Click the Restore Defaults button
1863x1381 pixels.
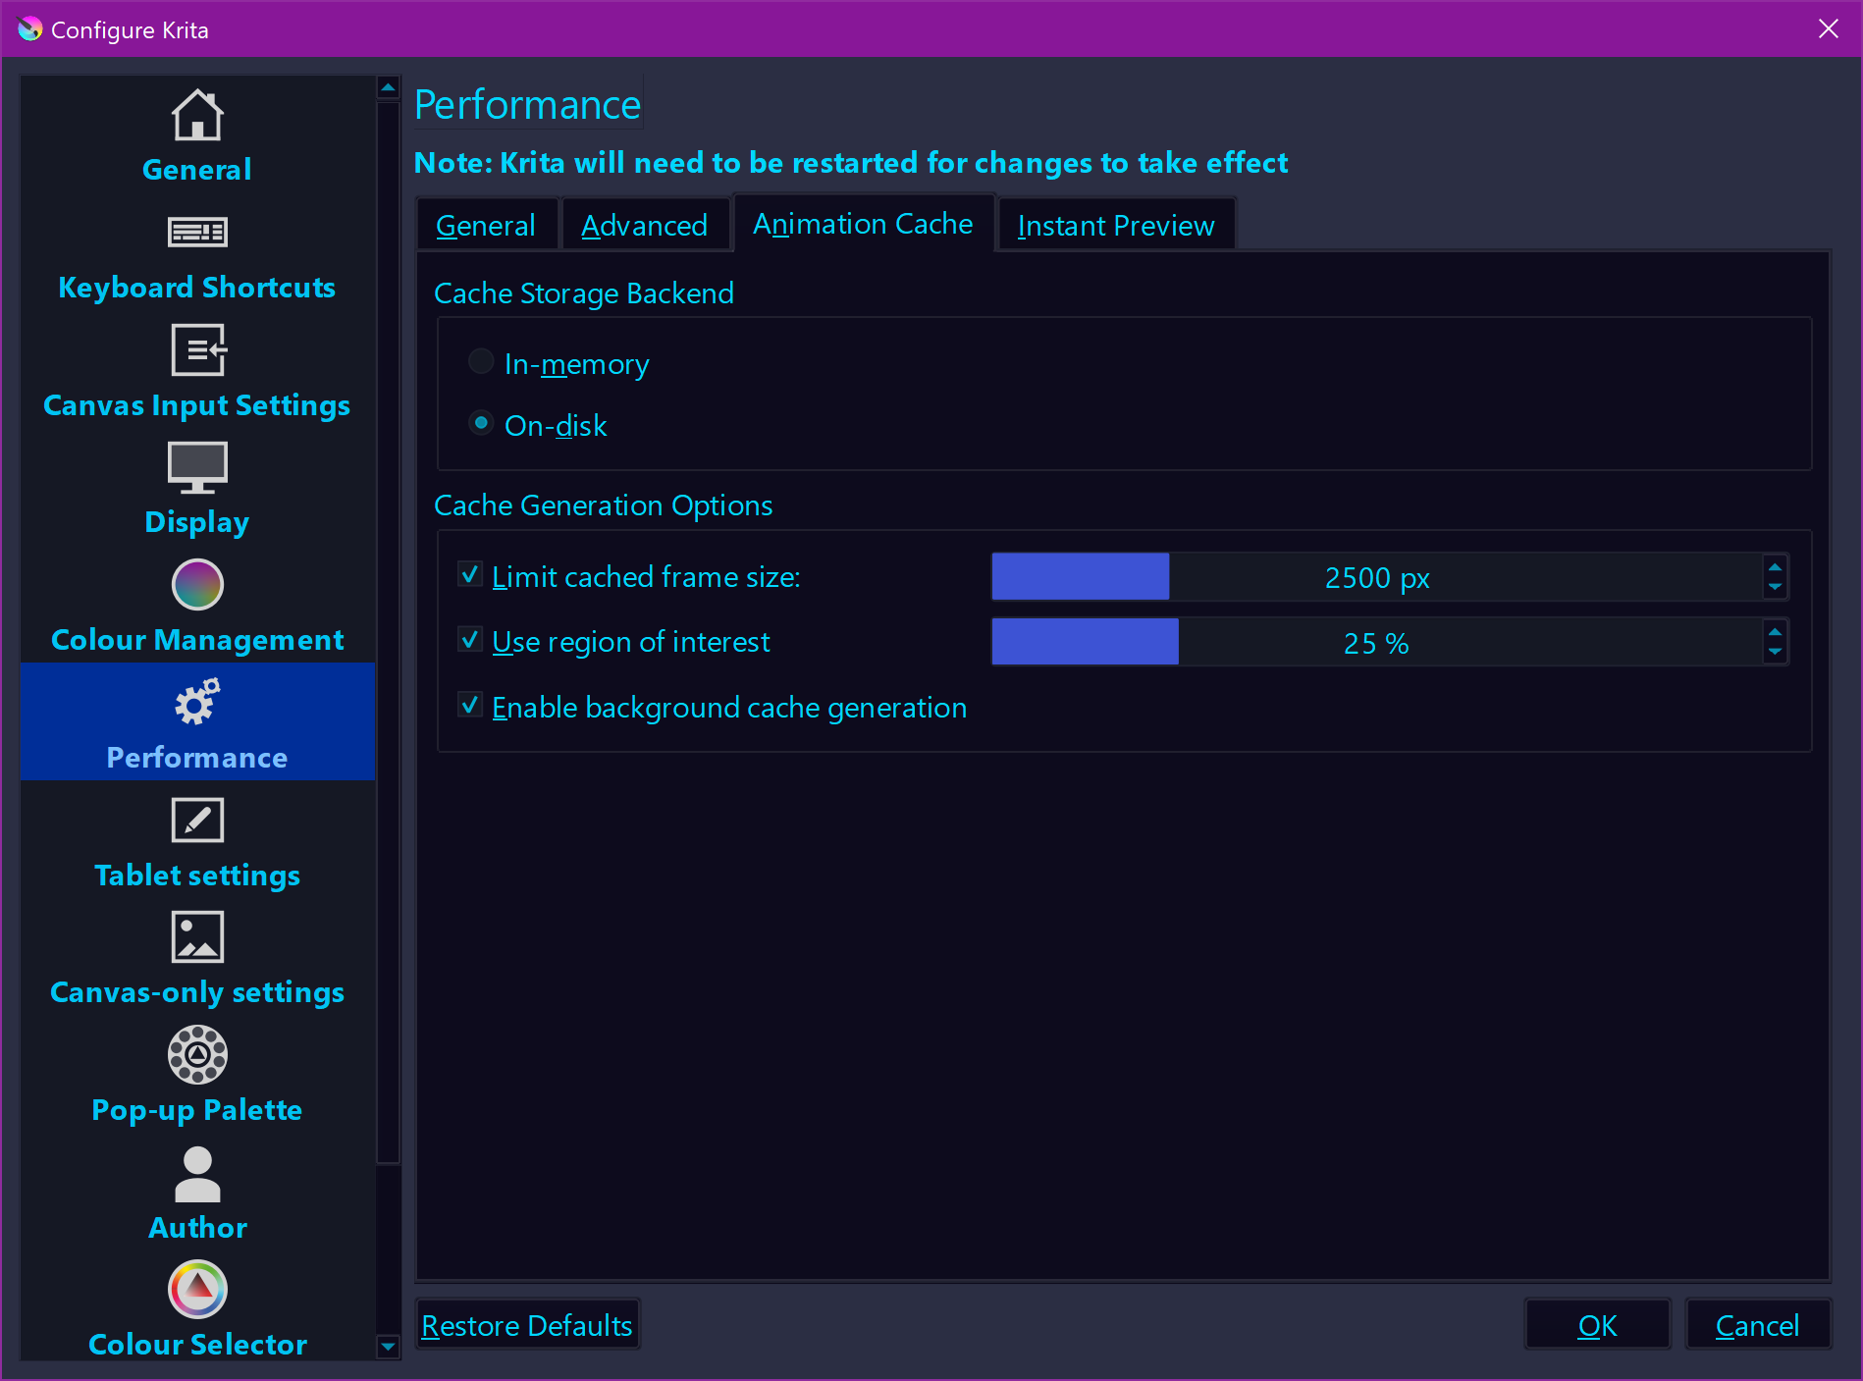pos(527,1325)
